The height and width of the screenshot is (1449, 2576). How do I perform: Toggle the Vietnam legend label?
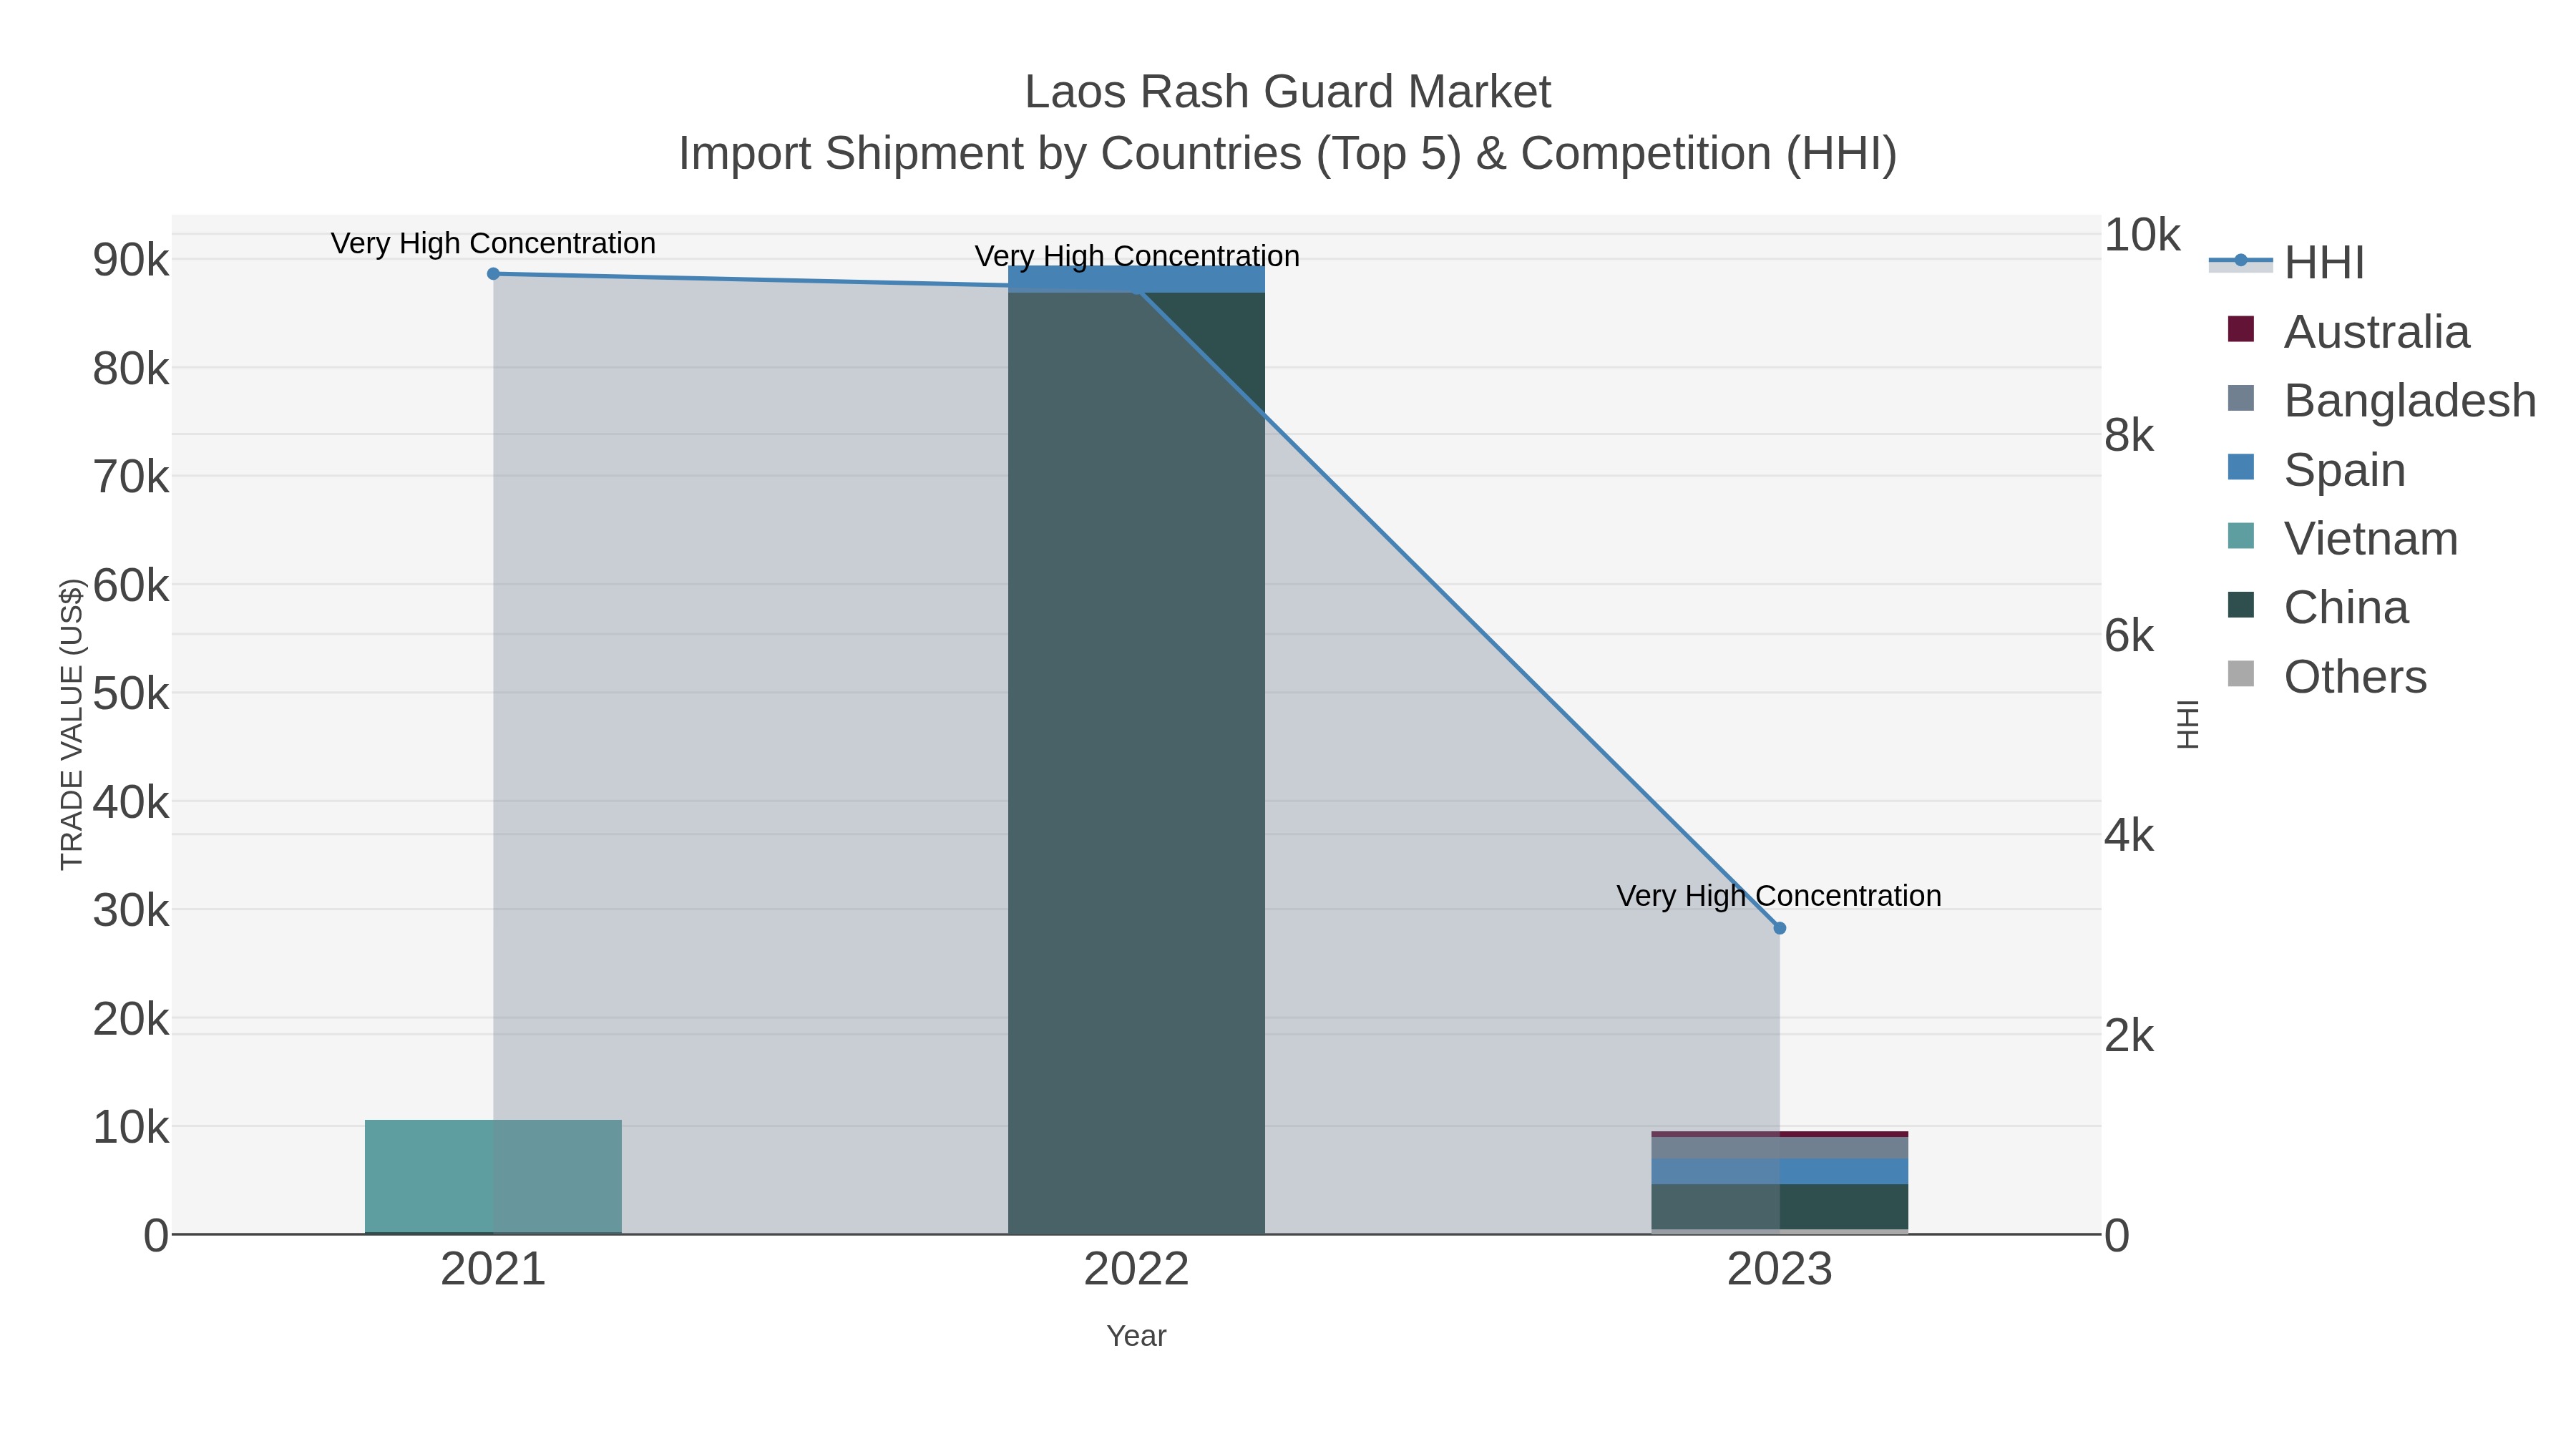coord(2371,538)
